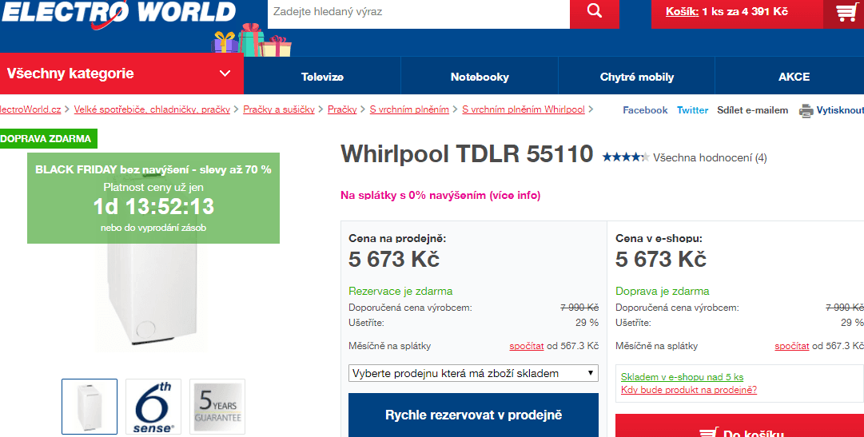Click the Whirlpool TDLR 55110 title
This screenshot has height=437, width=864.
467,153
